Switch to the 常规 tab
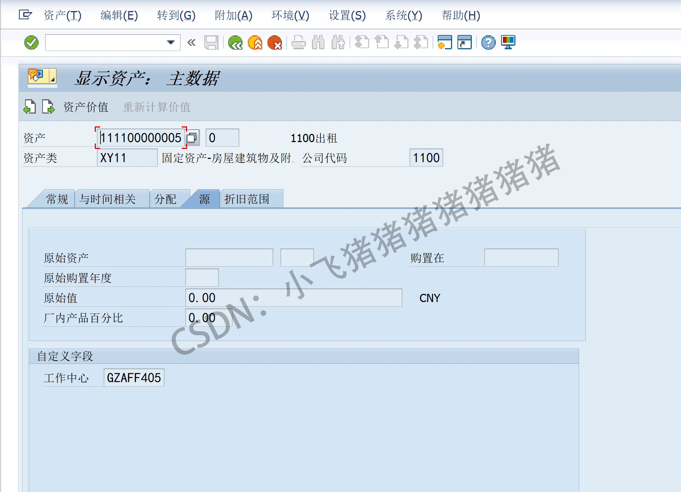Image resolution: width=681 pixels, height=492 pixels. click(x=57, y=199)
